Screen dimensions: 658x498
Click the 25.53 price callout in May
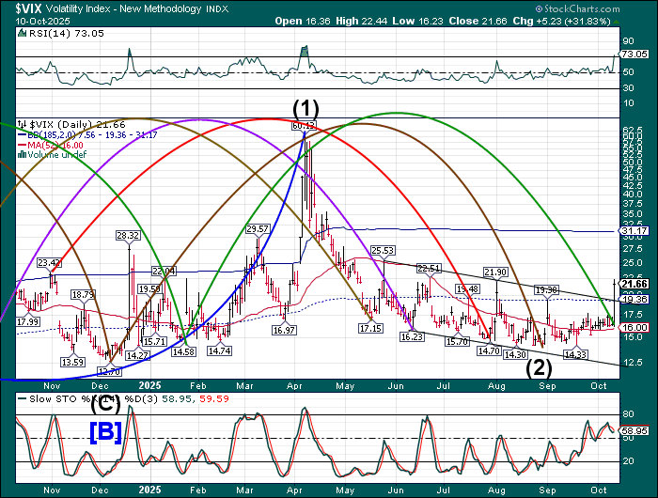click(382, 251)
